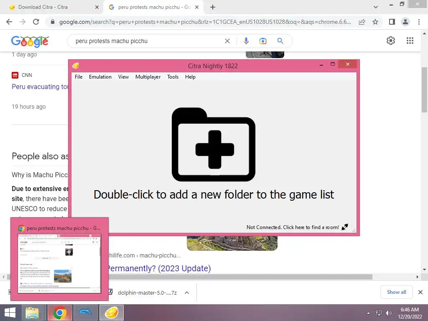Click the vertical page scrollbar thumb
Image resolution: width=428 pixels, height=321 pixels.
coord(424,89)
